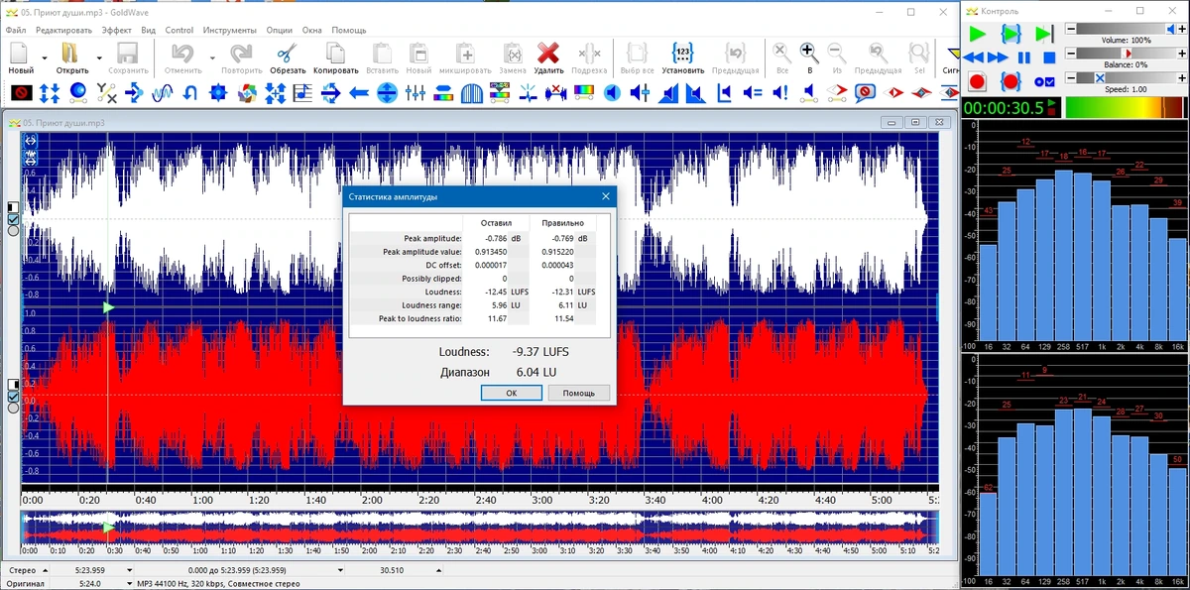Open the Файл menu
1190x590 pixels.
[x=16, y=30]
